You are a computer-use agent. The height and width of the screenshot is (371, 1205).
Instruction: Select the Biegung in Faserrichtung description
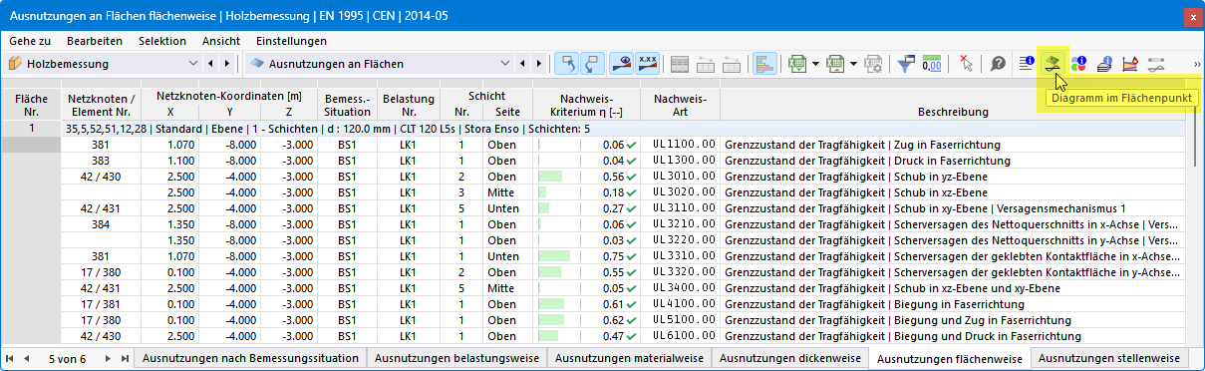[954, 304]
